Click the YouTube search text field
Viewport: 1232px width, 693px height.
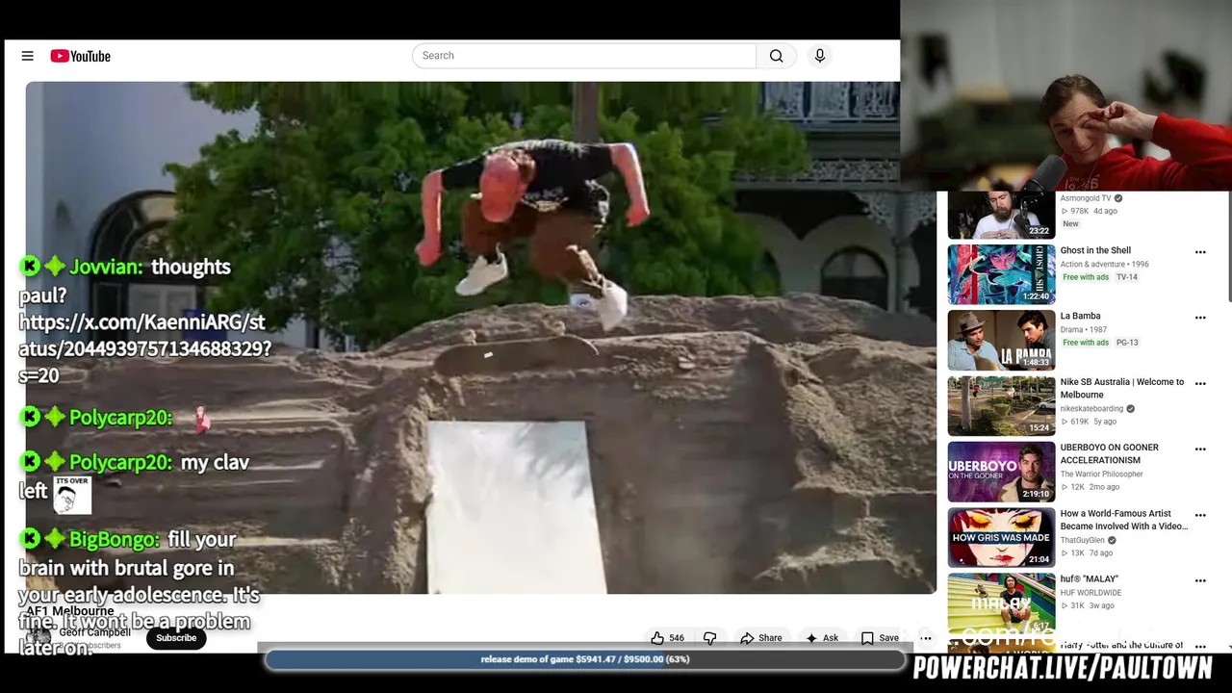click(584, 56)
